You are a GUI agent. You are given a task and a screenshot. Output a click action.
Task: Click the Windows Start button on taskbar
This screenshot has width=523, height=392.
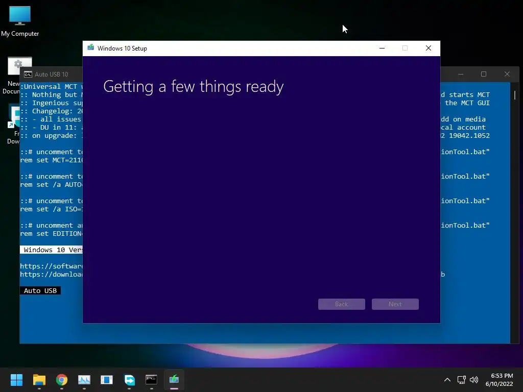tap(16, 380)
